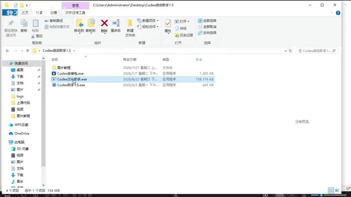The image size is (351, 197).
Task: Click Copy path (复制路径)
Action: pos(54,21)
